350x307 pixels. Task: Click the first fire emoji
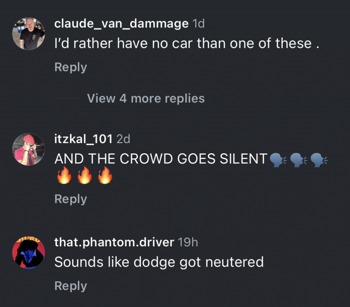(x=64, y=175)
